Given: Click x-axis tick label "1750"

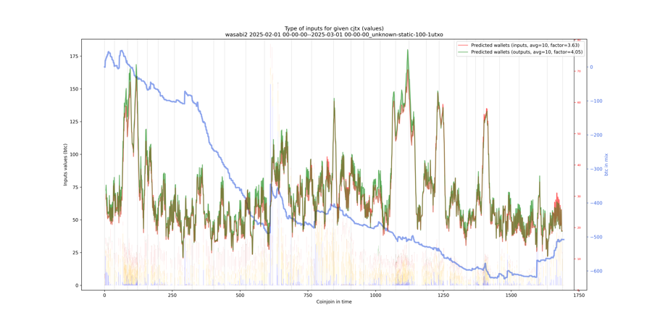Looking at the screenshot, I should [579, 295].
